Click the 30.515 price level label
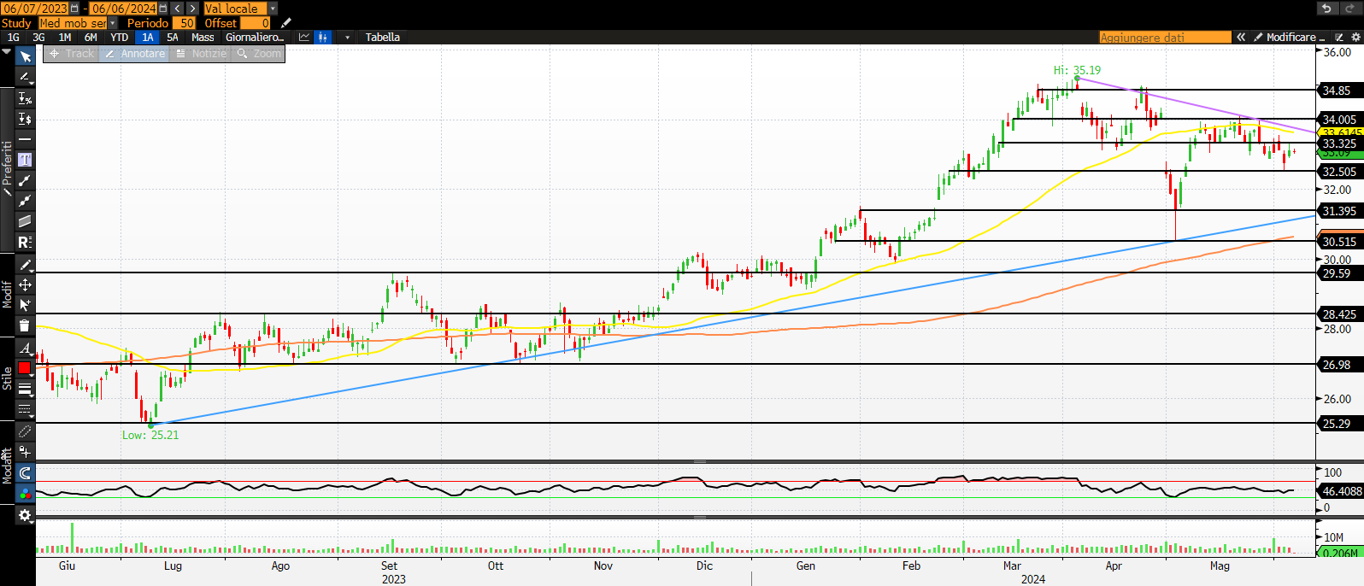 tap(1339, 242)
